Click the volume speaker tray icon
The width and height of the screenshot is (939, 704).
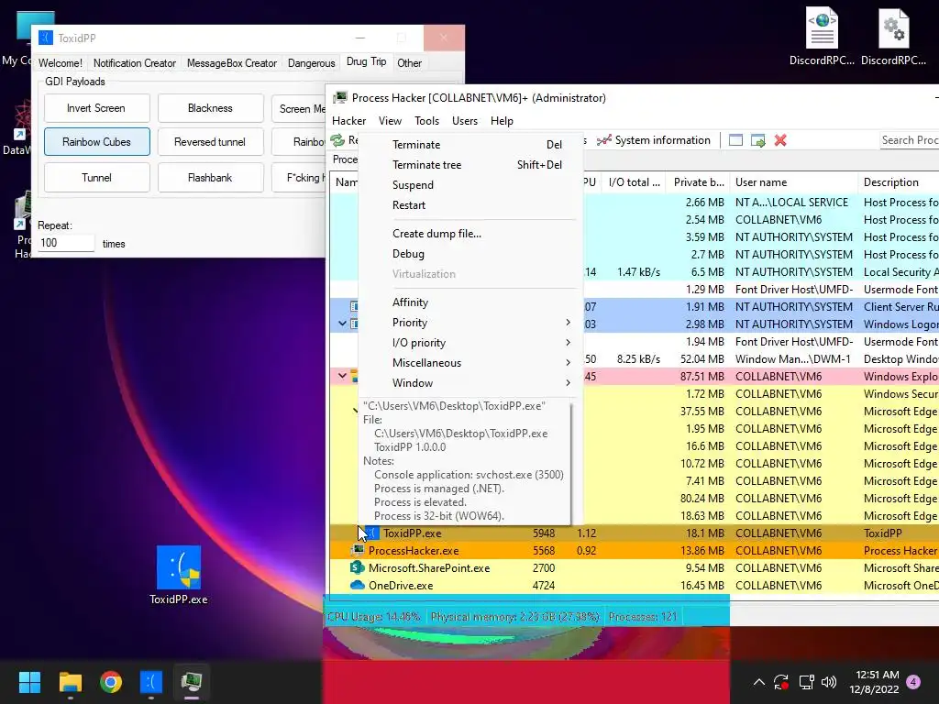pos(829,682)
